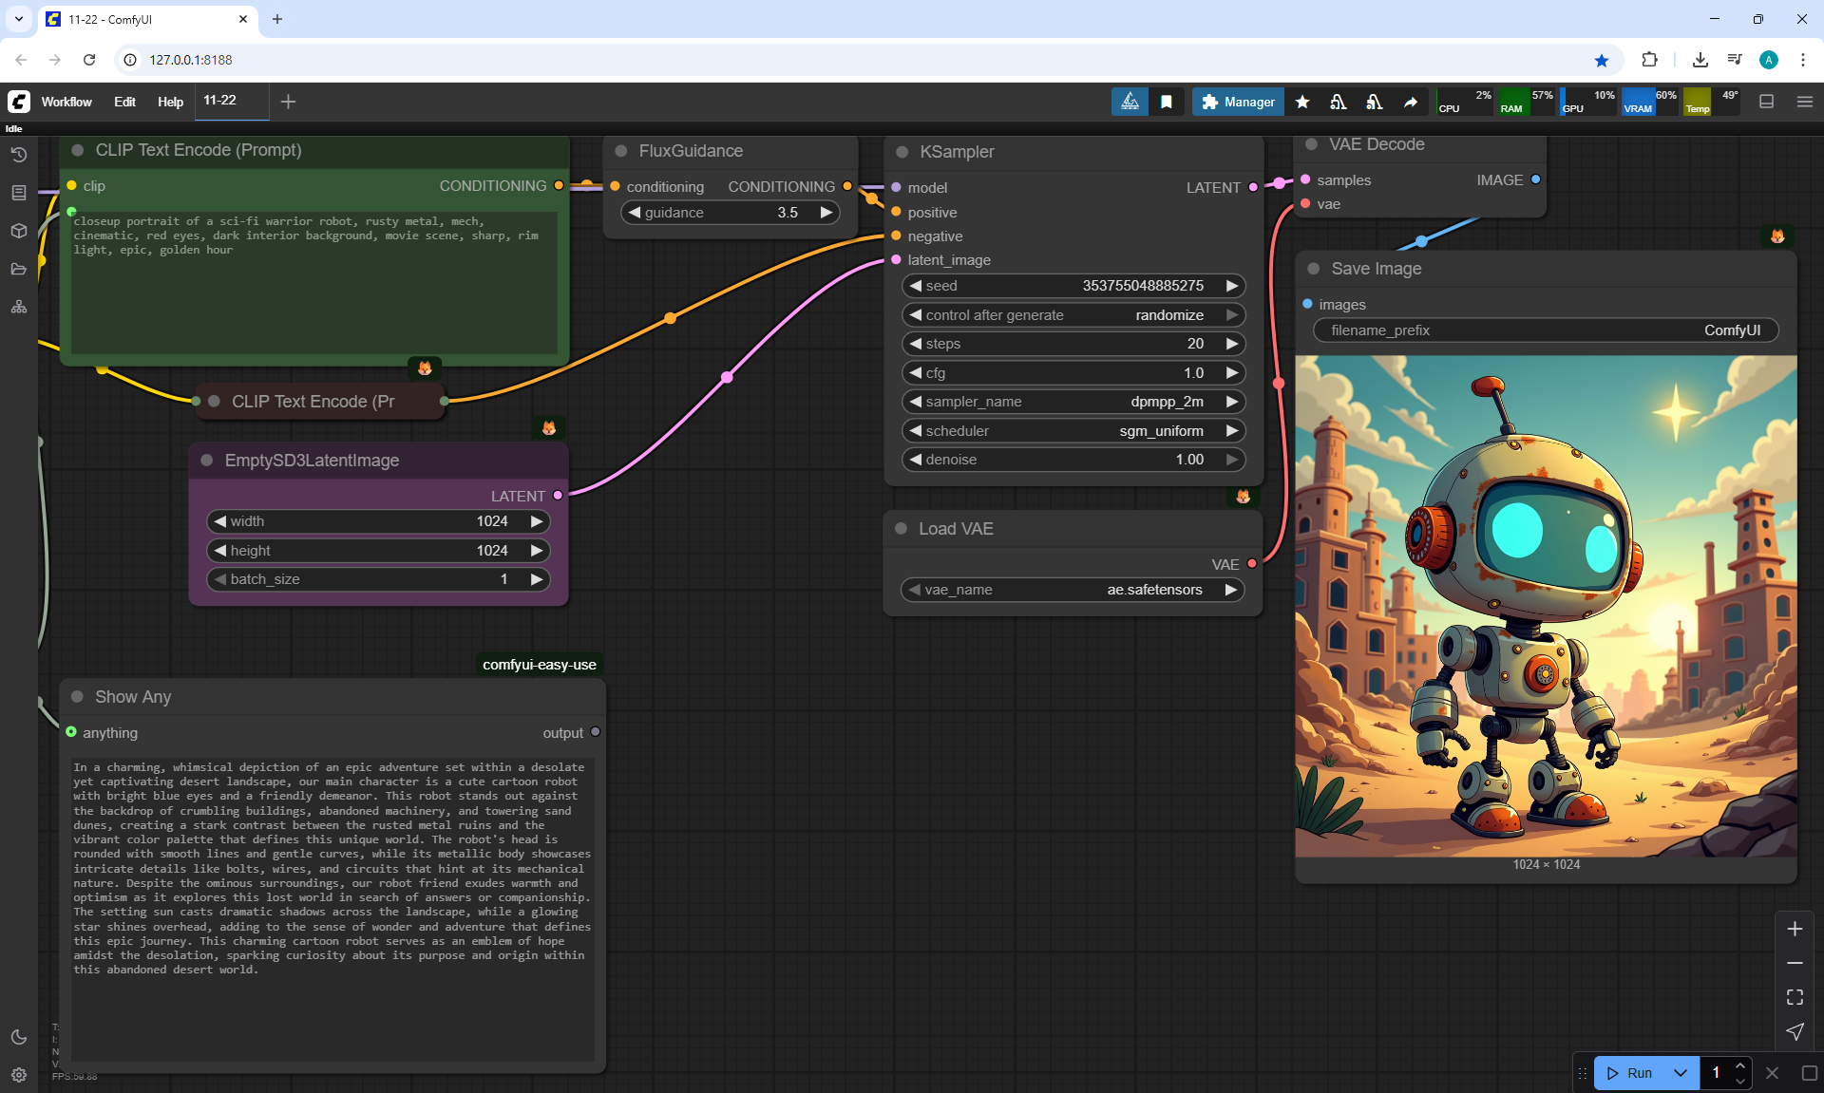
Task: Collapse the Save Image node
Action: click(x=1313, y=269)
